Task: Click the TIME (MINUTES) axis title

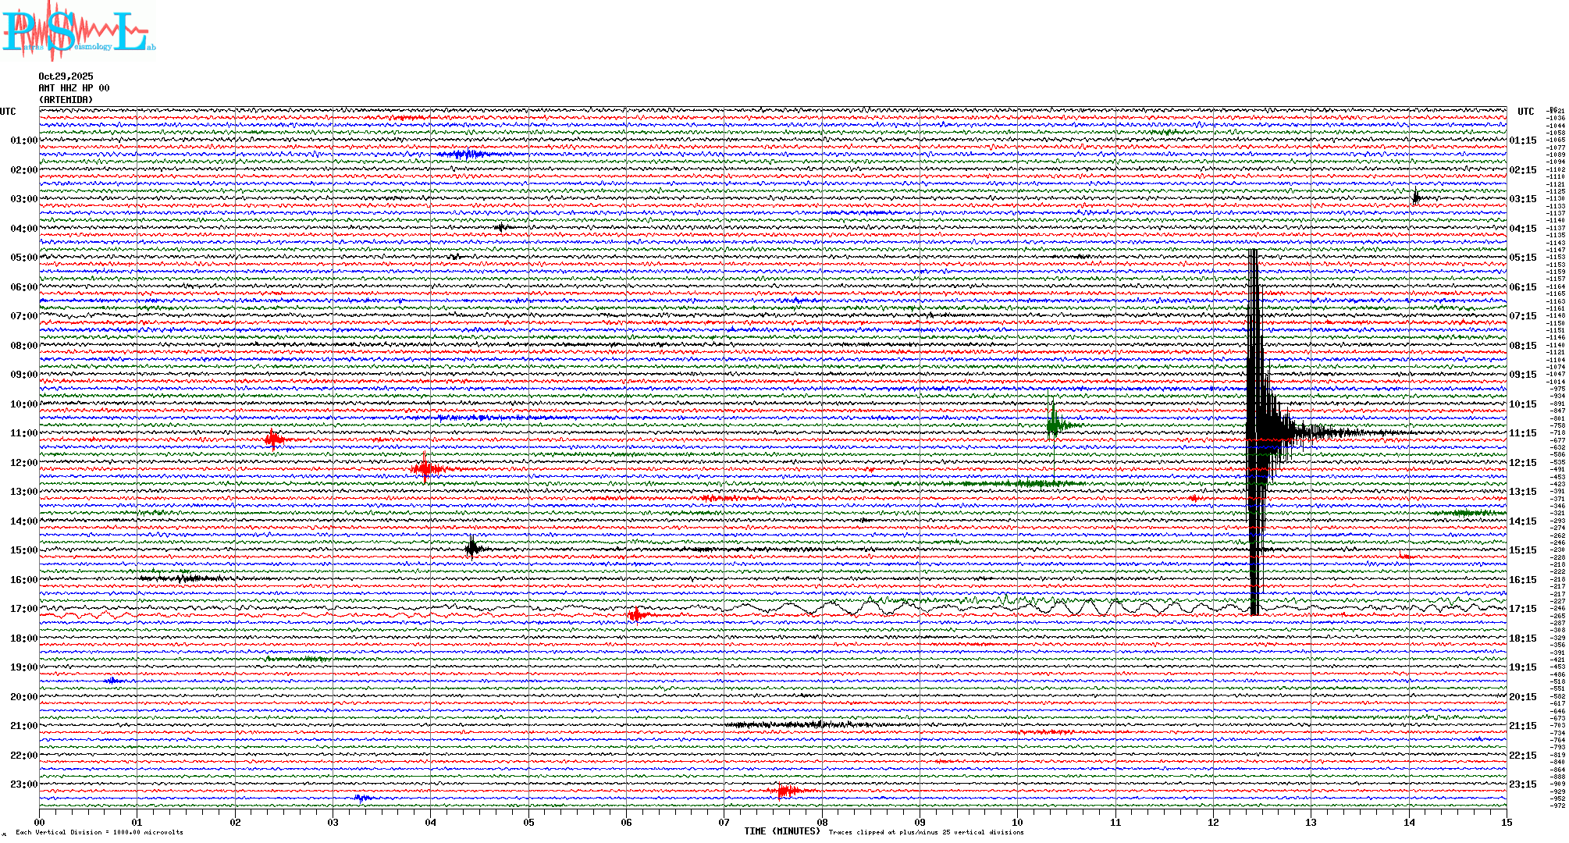Action: point(782,831)
